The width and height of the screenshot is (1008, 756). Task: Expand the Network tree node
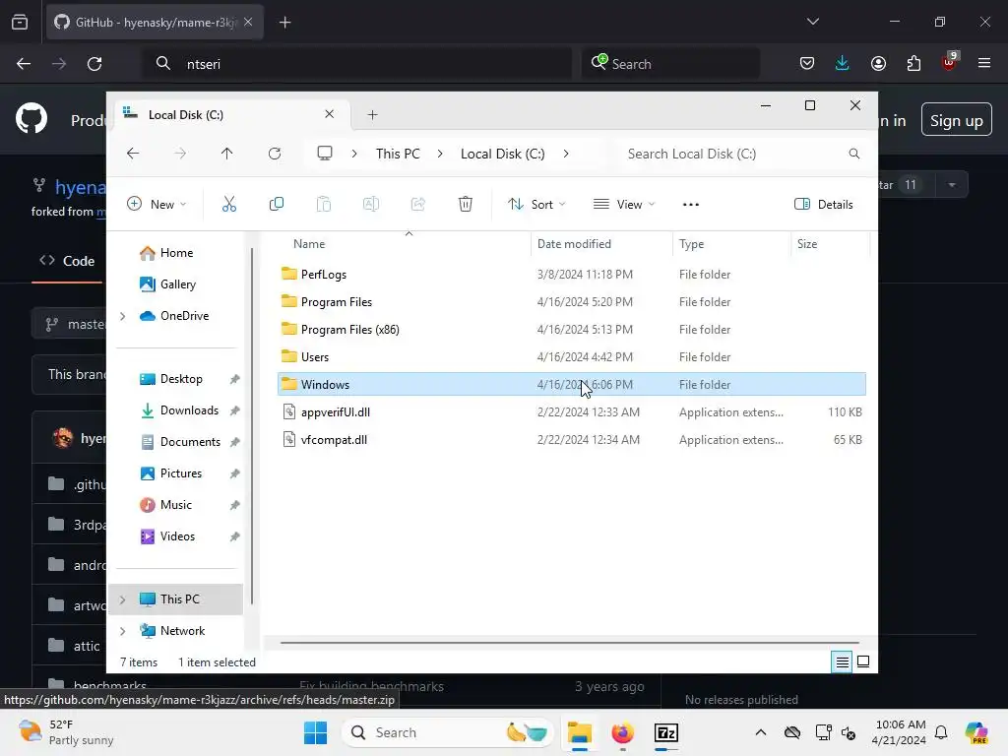[123, 631]
